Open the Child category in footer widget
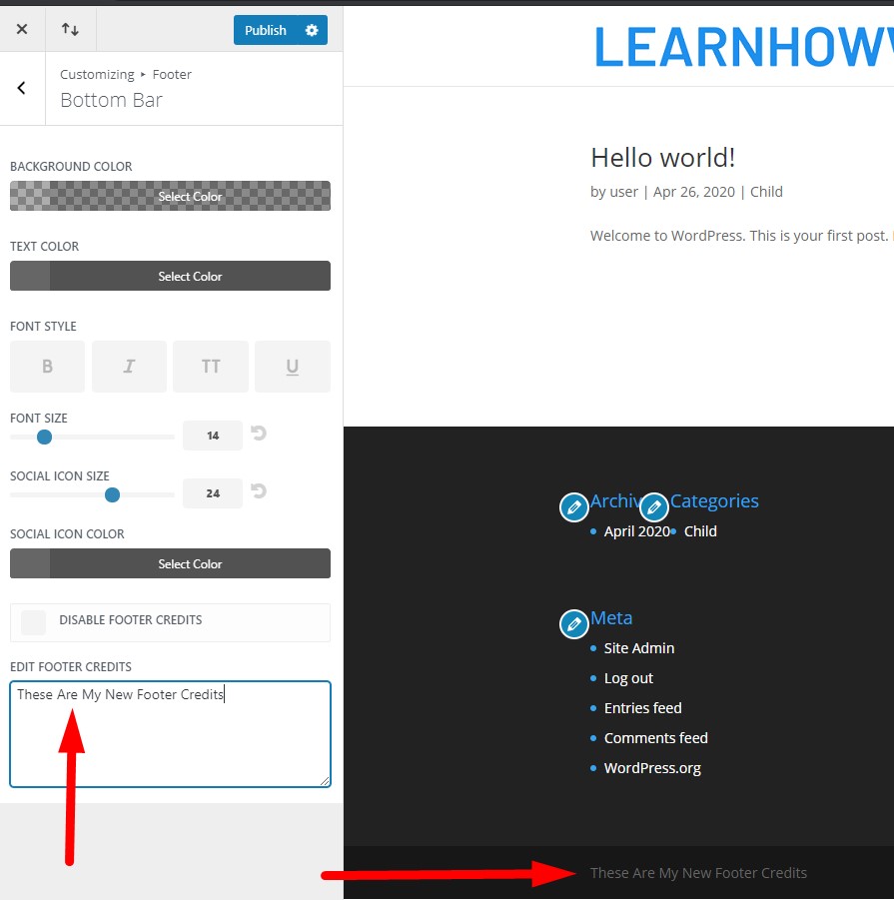The height and width of the screenshot is (900, 894). [700, 531]
